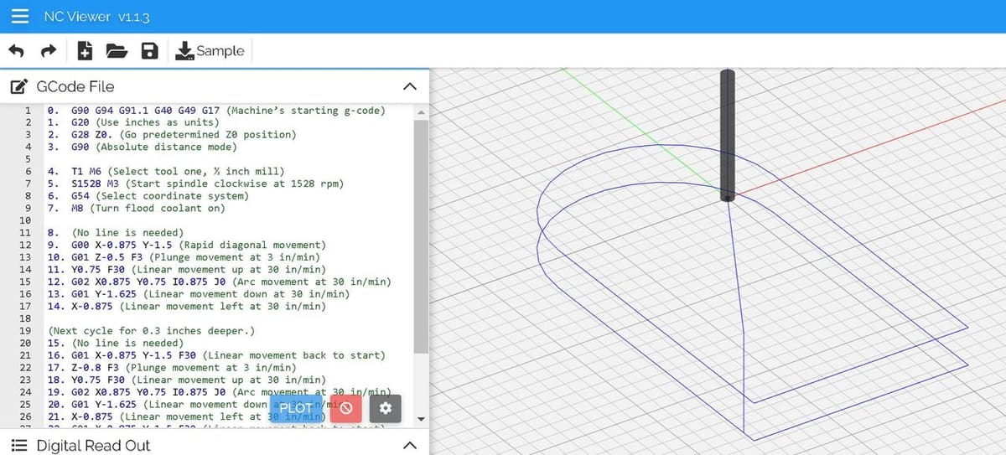The image size is (1006, 455).
Task: Click the line '16. G01 X-0.875 Y-1.5 F30'
Action: coord(216,355)
